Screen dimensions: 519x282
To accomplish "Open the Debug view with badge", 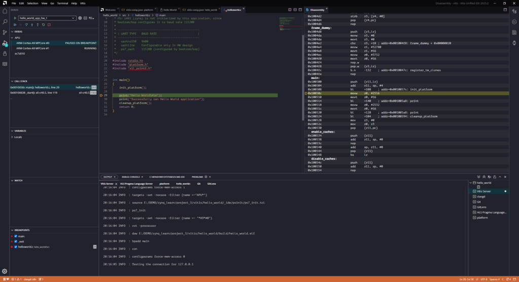I will point(5,43).
